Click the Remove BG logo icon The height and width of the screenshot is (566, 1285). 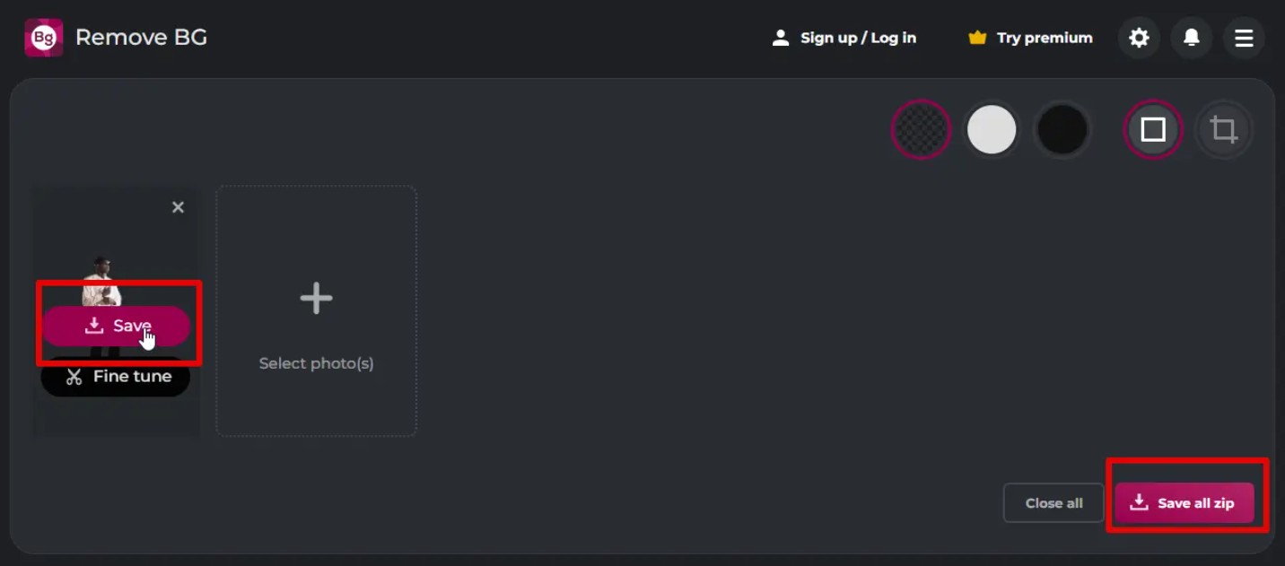coord(43,38)
